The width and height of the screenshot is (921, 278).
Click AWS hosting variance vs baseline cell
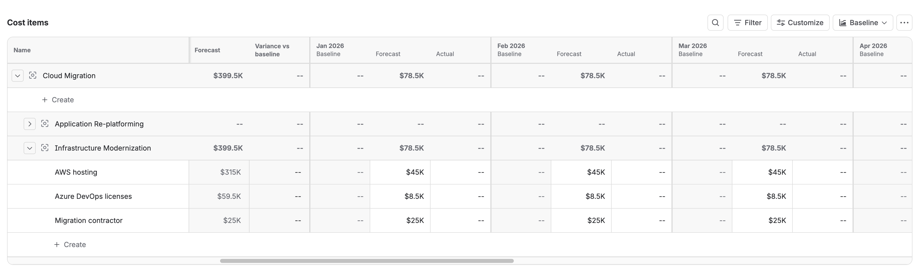point(280,172)
